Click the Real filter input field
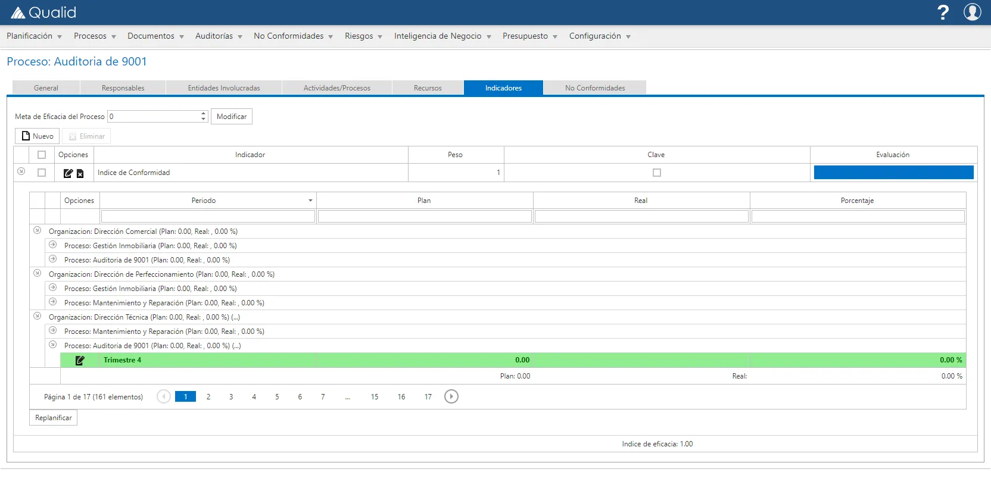 point(641,217)
